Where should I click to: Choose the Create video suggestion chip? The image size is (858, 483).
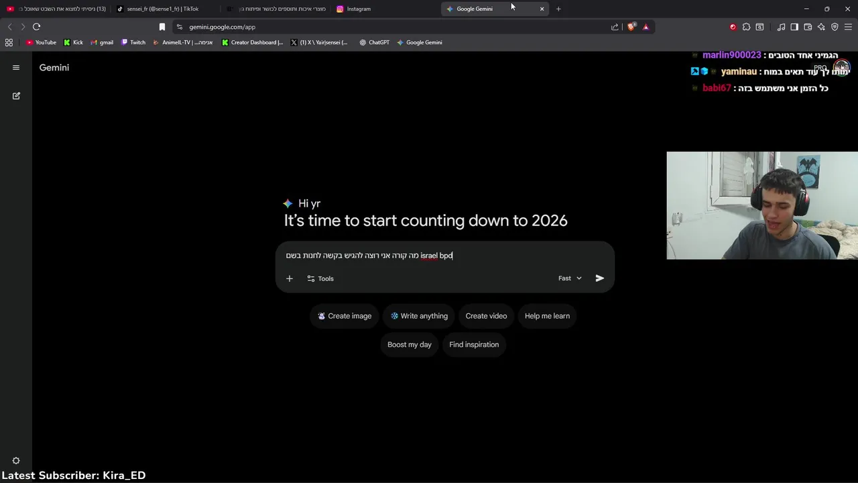tap(486, 316)
